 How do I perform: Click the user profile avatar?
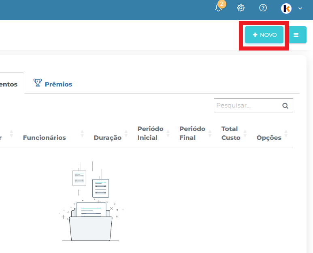[x=286, y=8]
